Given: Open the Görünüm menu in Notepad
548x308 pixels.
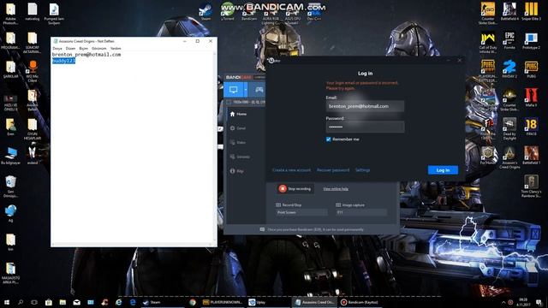Looking at the screenshot, I should 99,49.
